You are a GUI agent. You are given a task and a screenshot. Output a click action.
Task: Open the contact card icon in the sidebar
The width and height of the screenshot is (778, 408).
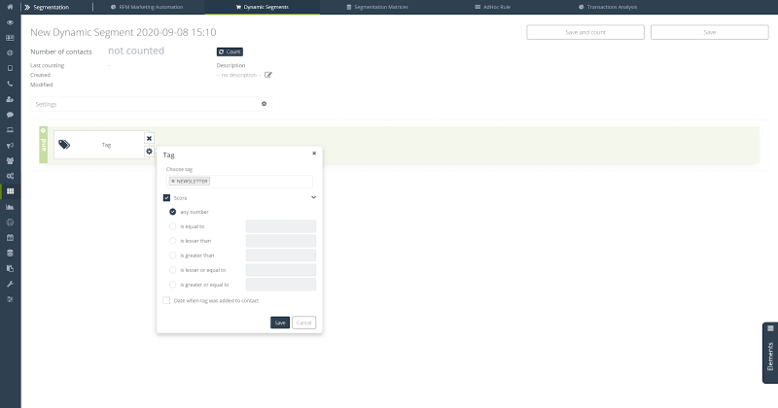[10, 38]
